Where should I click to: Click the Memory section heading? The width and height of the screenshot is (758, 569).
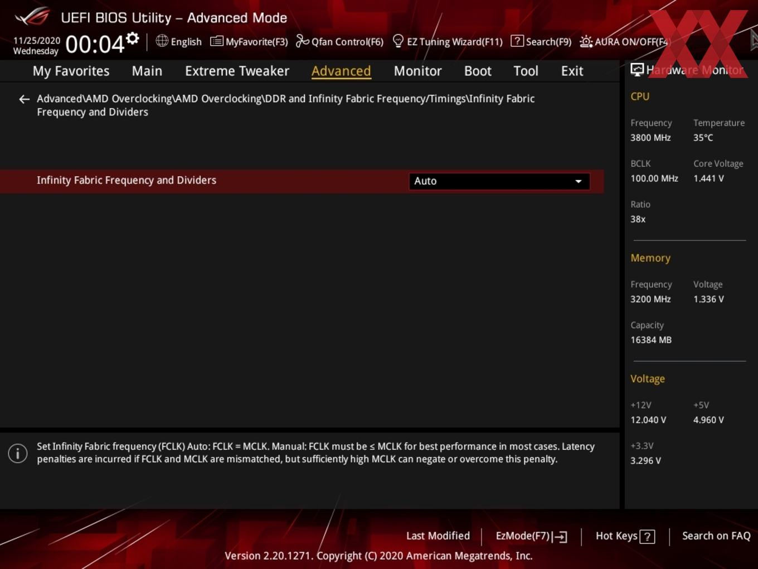point(650,258)
